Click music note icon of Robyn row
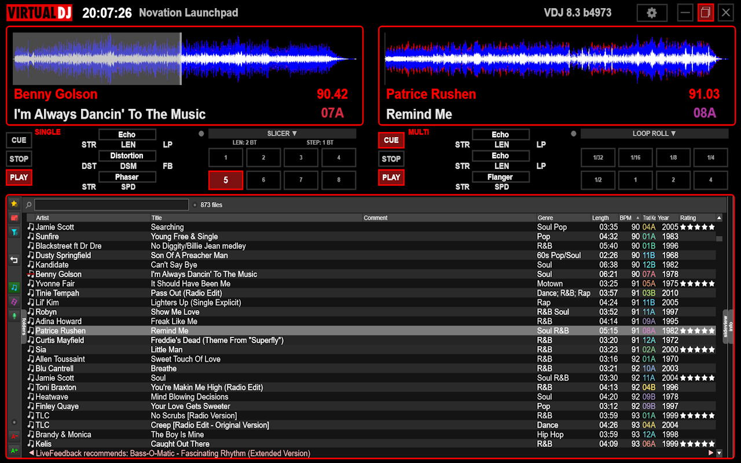Image resolution: width=741 pixels, height=463 pixels. (x=31, y=312)
